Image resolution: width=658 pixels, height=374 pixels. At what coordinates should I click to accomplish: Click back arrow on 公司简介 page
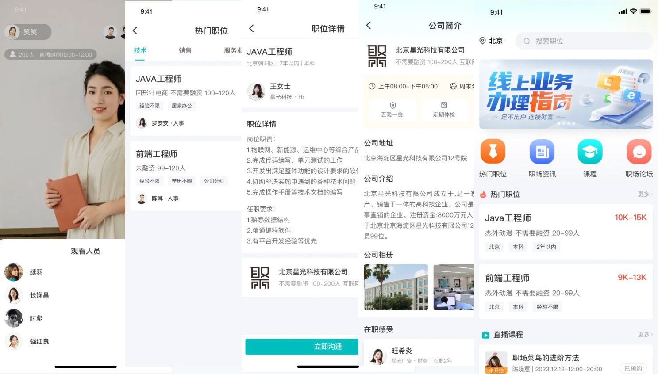click(x=369, y=25)
